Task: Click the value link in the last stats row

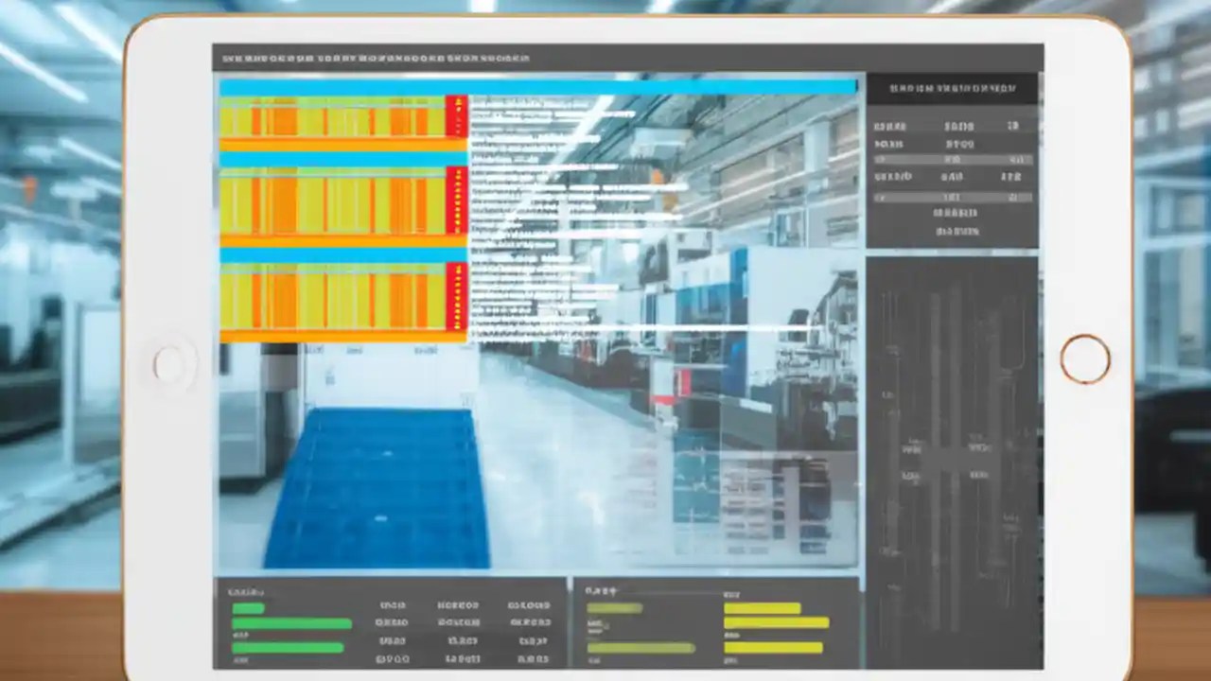Action: click(1012, 198)
